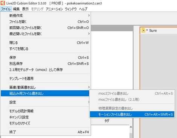Screen dimensions: 177x138
Task: Open the ヘルプ menu
Action: pos(83,9)
